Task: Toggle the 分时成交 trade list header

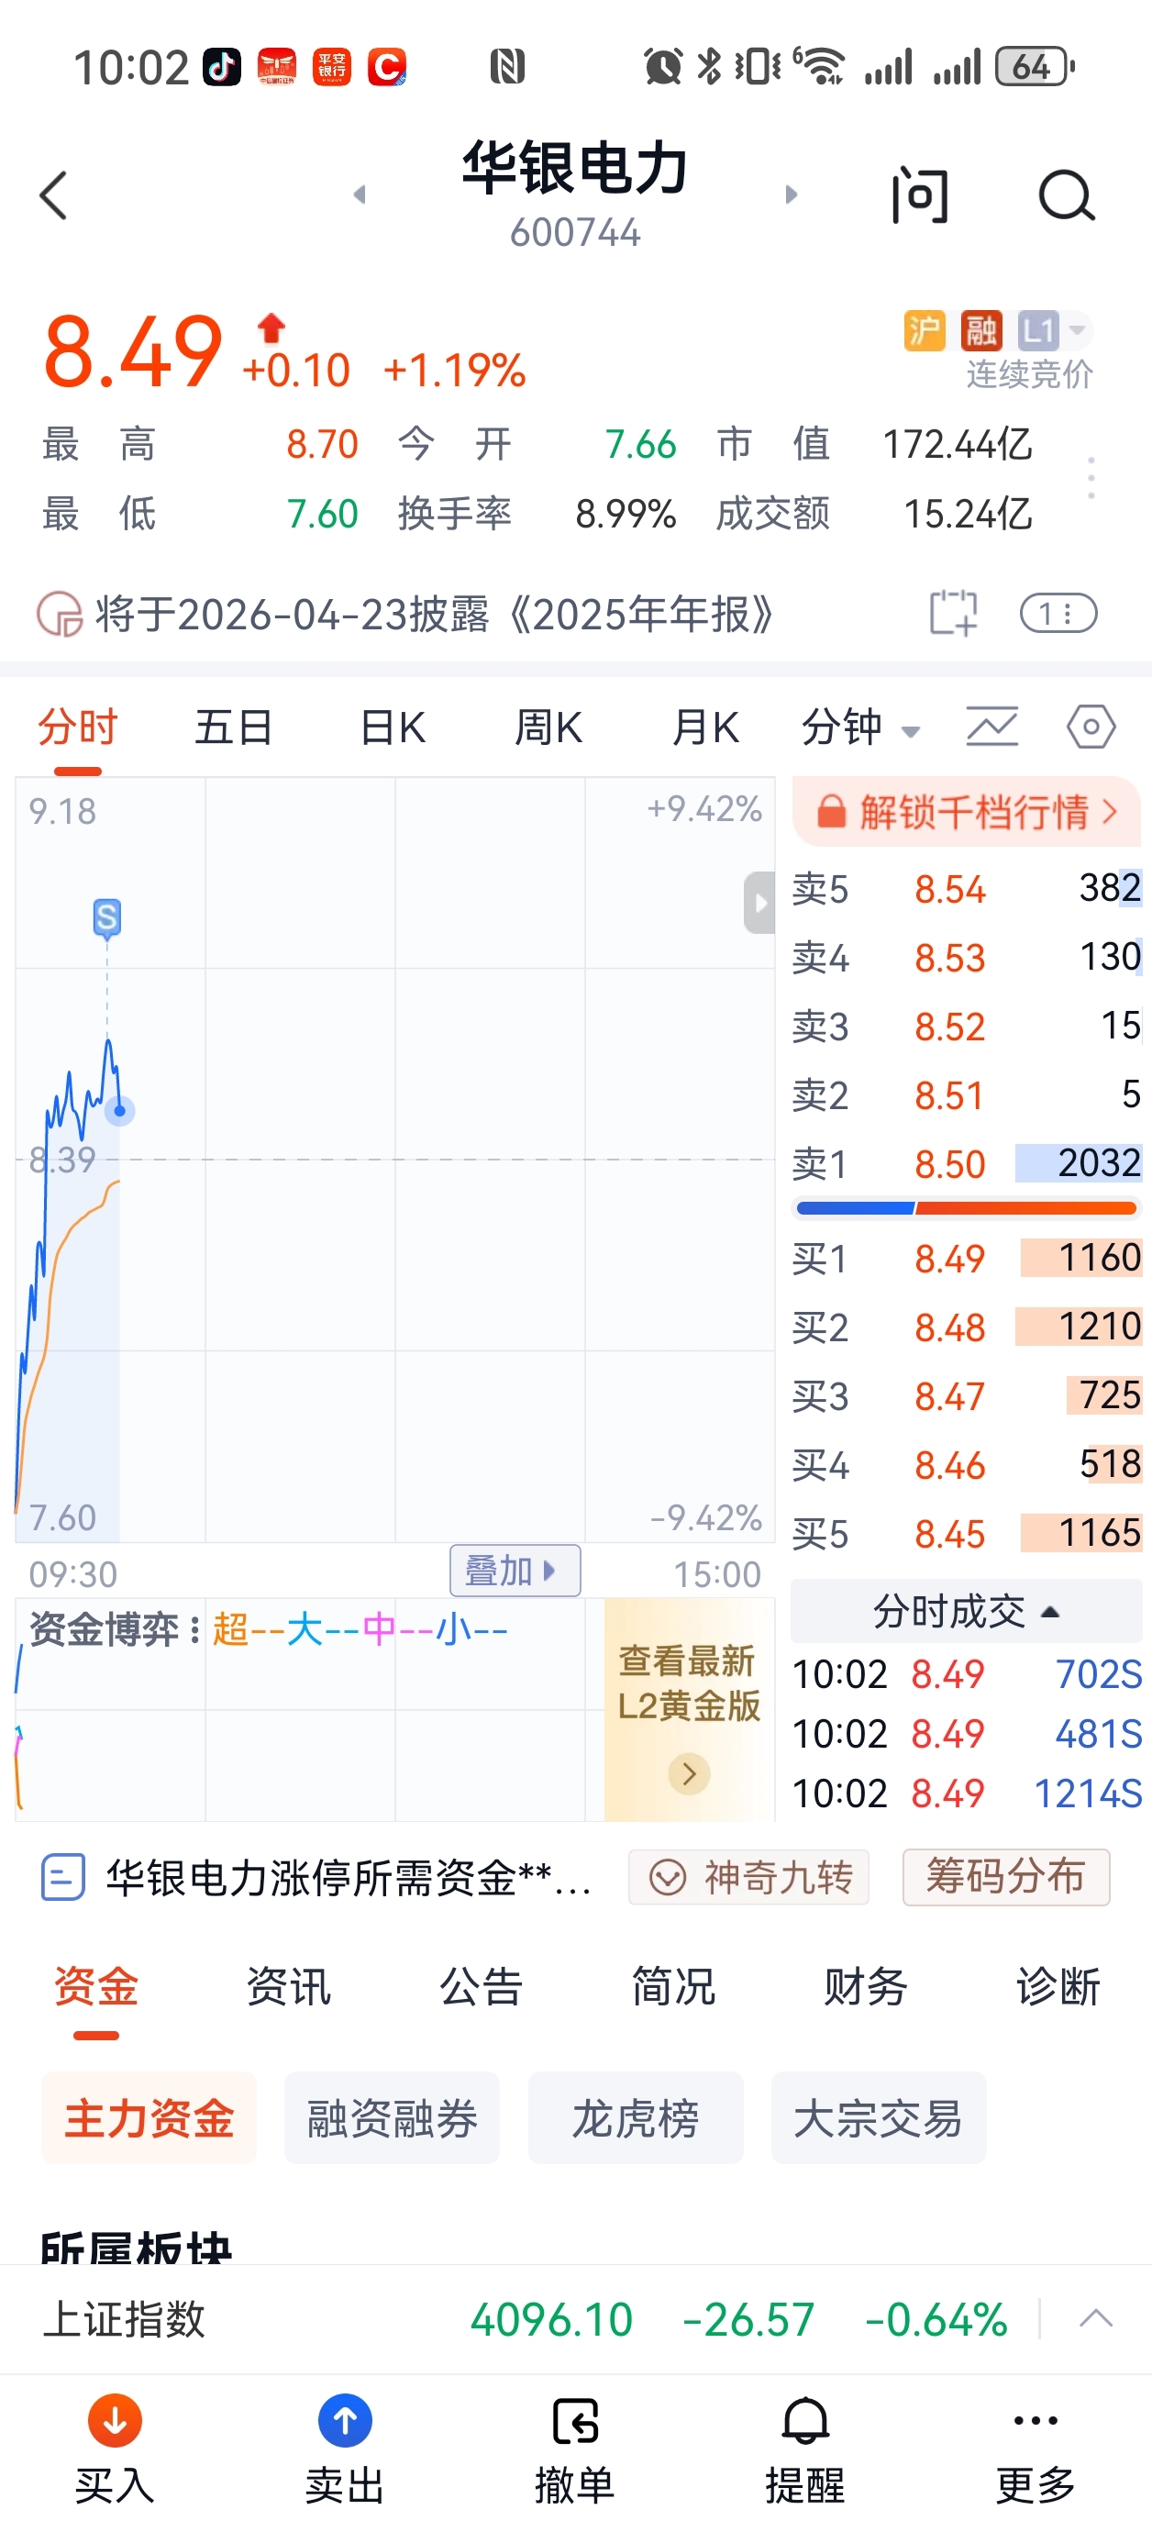Action: click(x=966, y=1611)
